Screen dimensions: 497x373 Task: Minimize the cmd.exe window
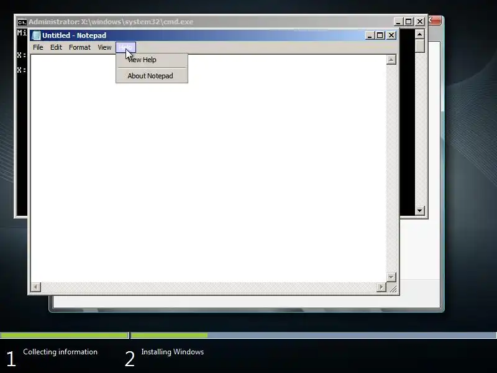[x=398, y=22]
